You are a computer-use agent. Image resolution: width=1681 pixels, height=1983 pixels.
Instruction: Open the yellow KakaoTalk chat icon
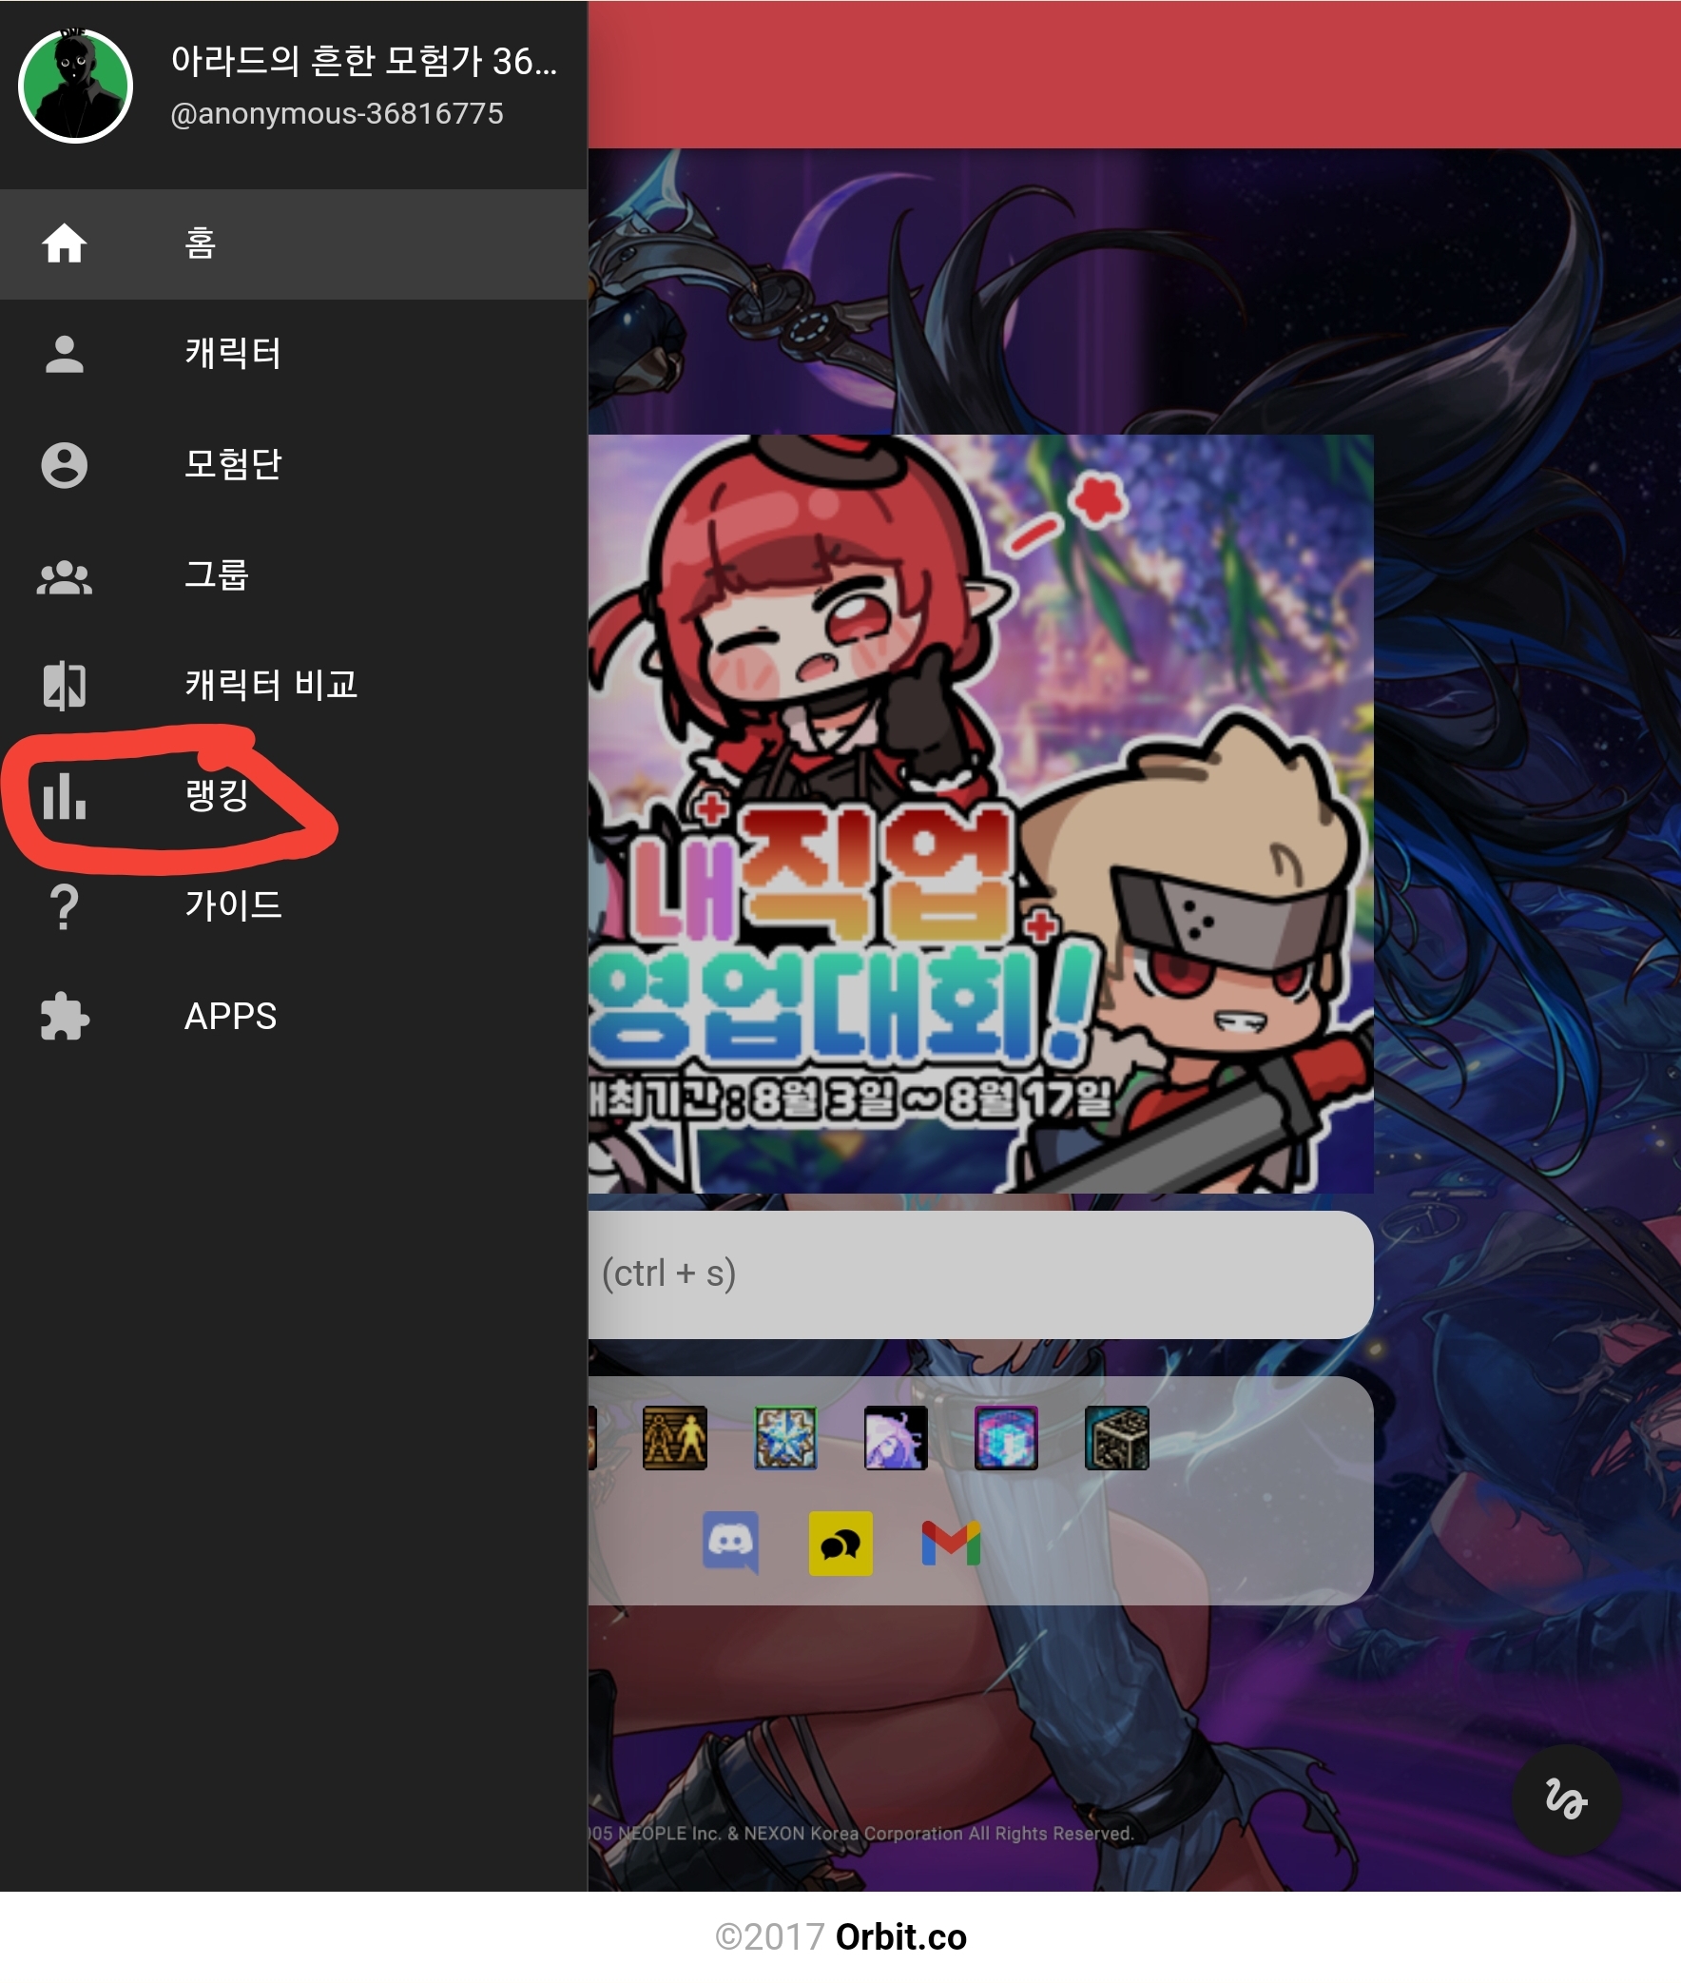pyautogui.click(x=840, y=1544)
